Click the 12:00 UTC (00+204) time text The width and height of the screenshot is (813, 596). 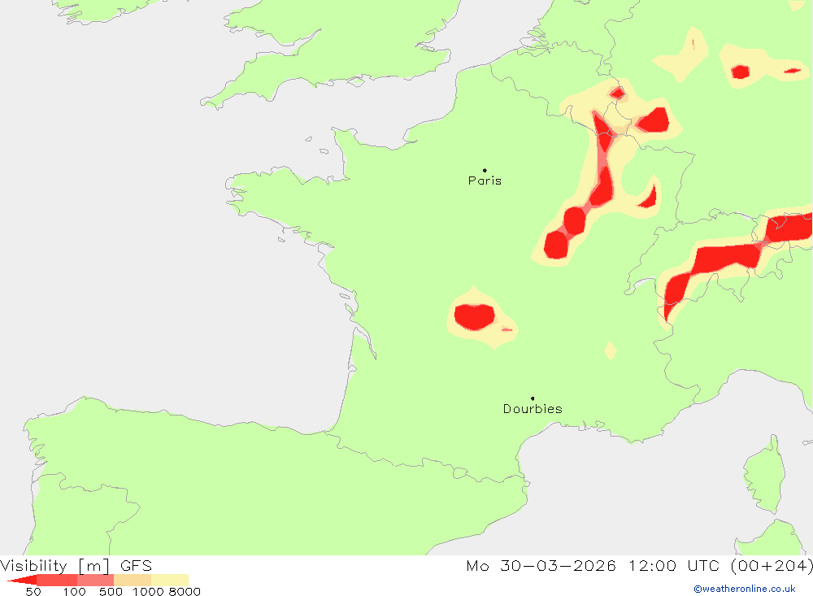(x=720, y=565)
